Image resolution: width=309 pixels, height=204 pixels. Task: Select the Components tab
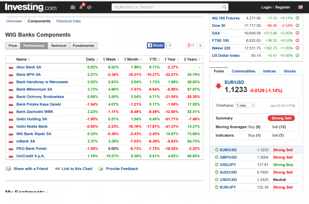39,21
